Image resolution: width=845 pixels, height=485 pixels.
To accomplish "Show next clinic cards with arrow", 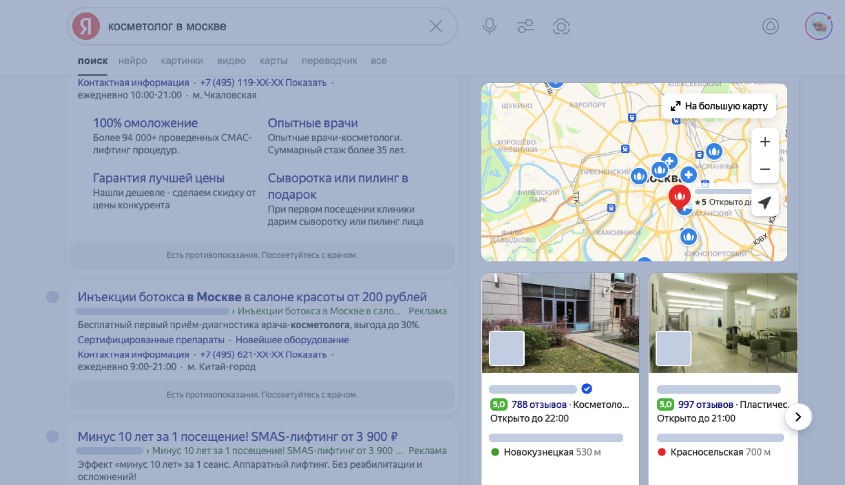I will (x=798, y=417).
